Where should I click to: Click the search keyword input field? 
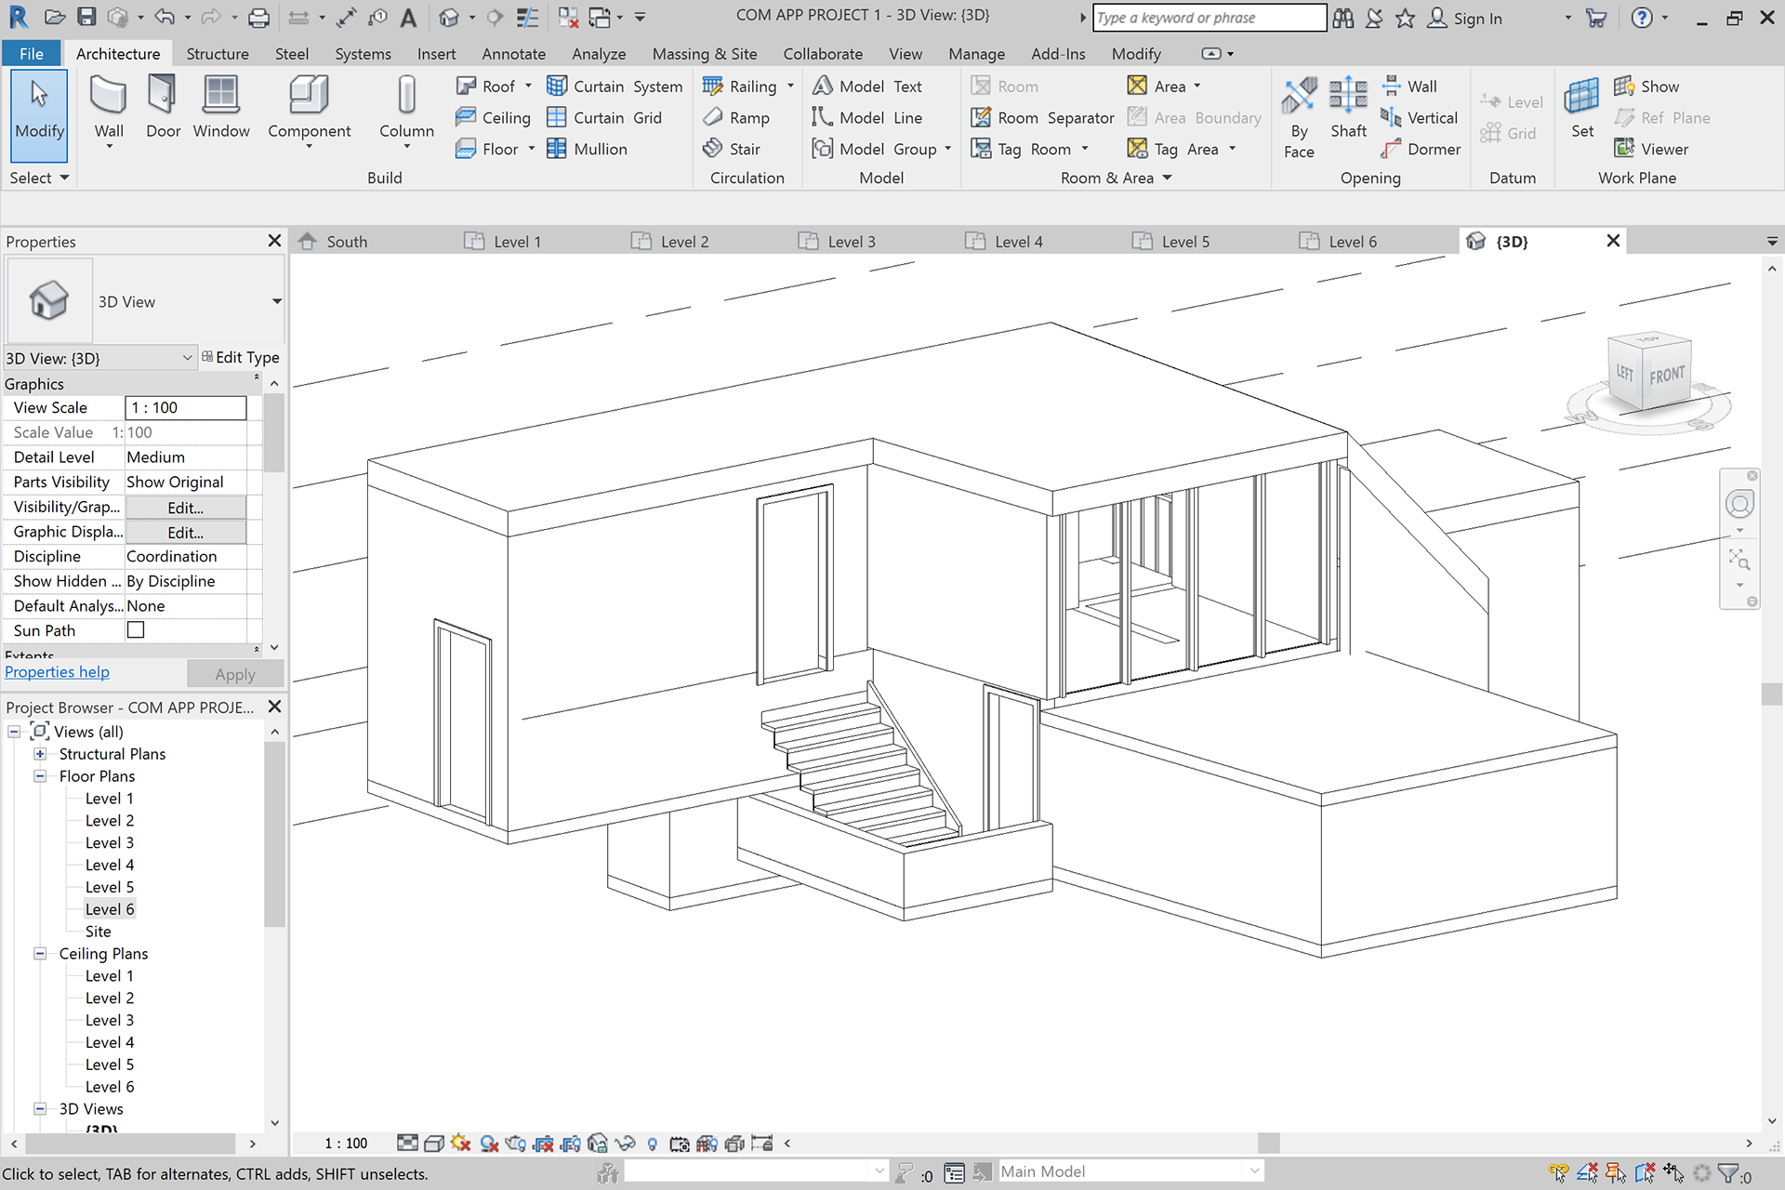click(1210, 18)
